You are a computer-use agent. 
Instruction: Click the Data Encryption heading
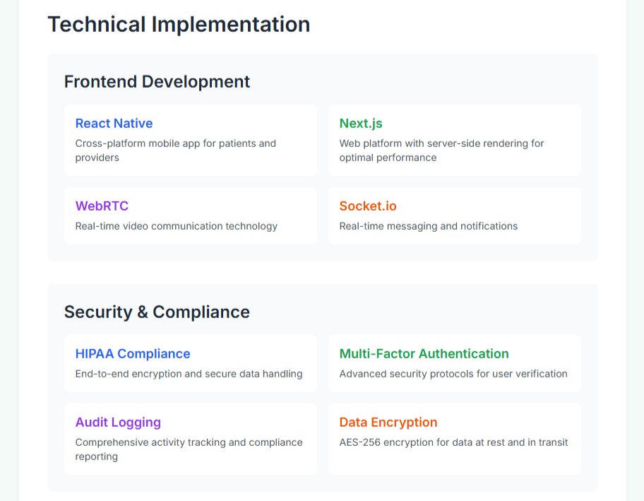[388, 423]
